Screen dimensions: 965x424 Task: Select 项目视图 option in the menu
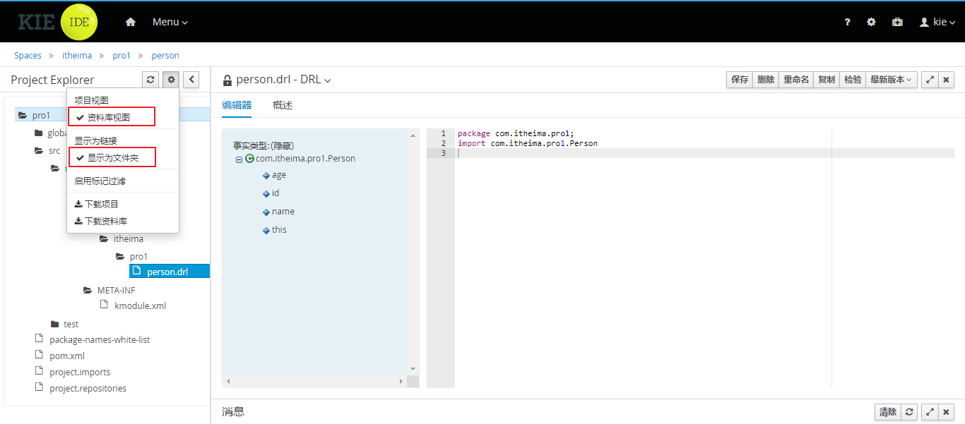click(x=92, y=100)
